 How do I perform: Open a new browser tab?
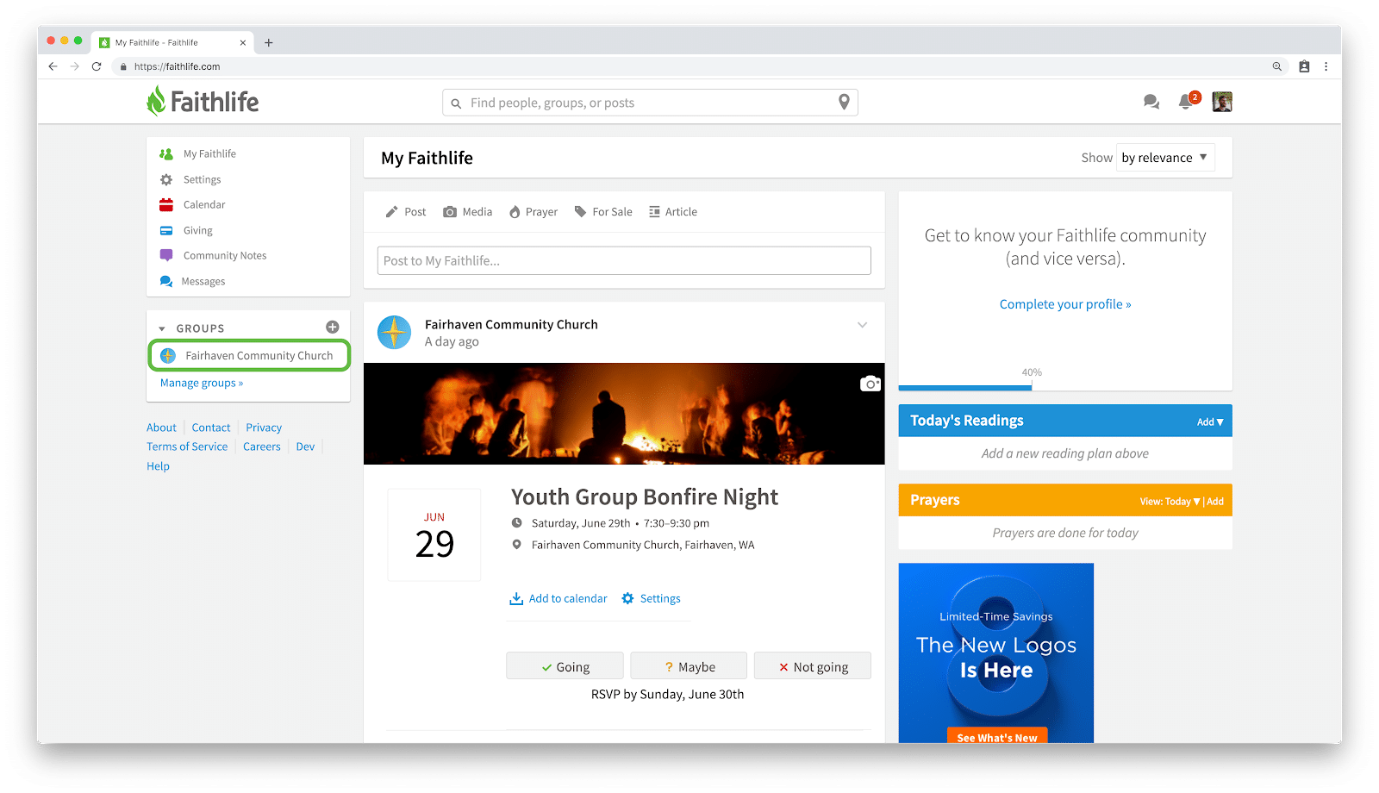tap(269, 42)
